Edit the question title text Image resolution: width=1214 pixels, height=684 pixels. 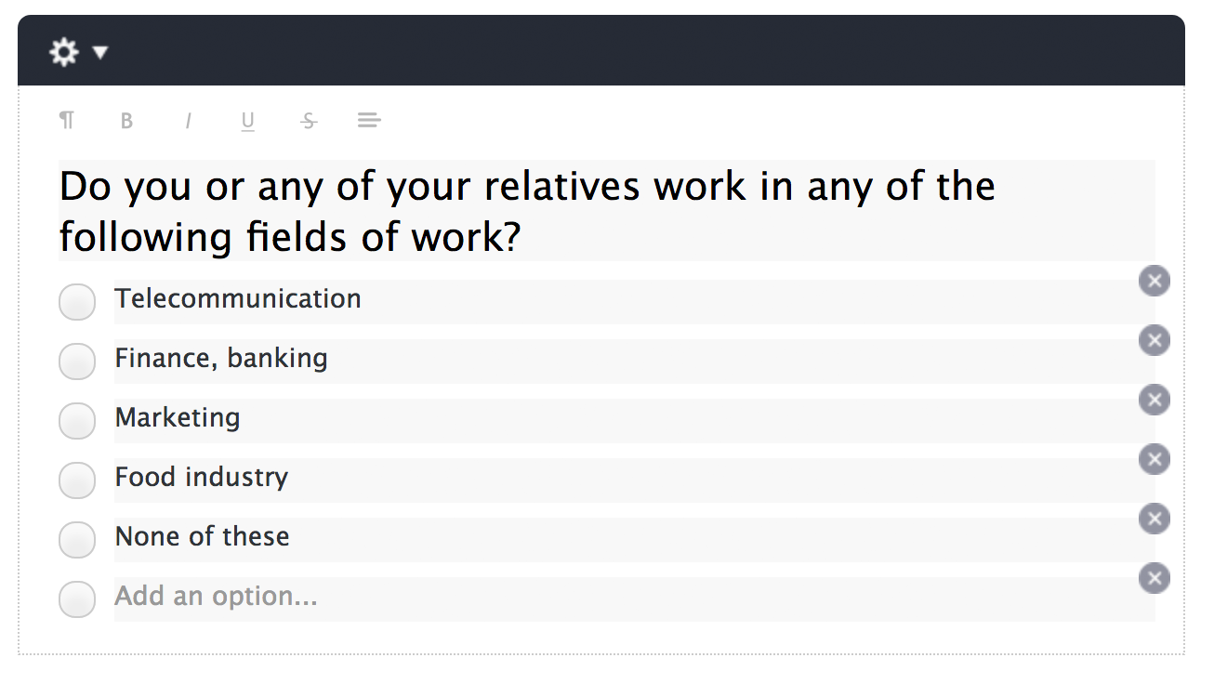coord(606,211)
